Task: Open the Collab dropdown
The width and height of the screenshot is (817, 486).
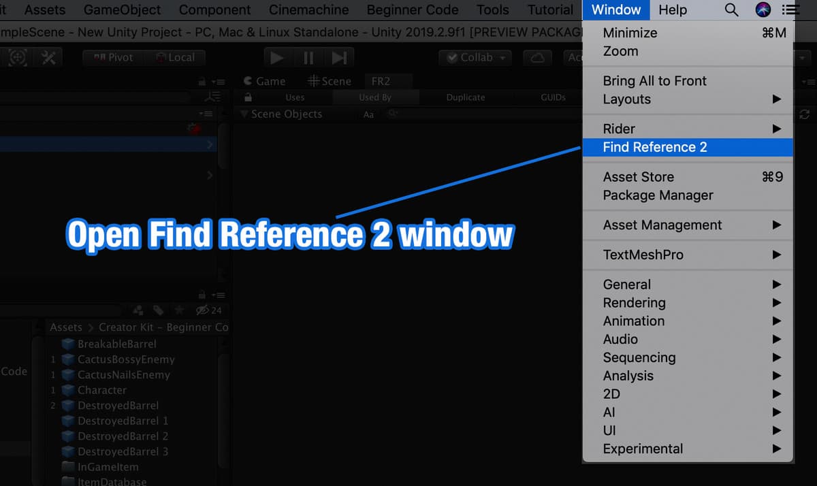Action: click(x=477, y=58)
